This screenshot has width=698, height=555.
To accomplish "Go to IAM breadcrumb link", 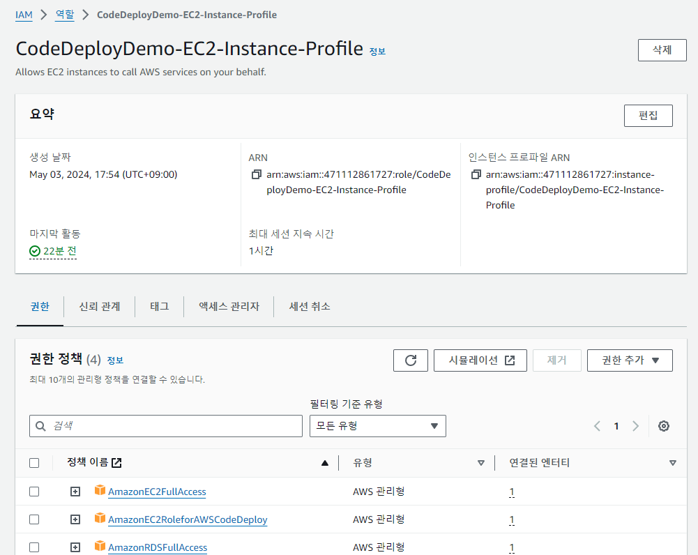I will [24, 15].
